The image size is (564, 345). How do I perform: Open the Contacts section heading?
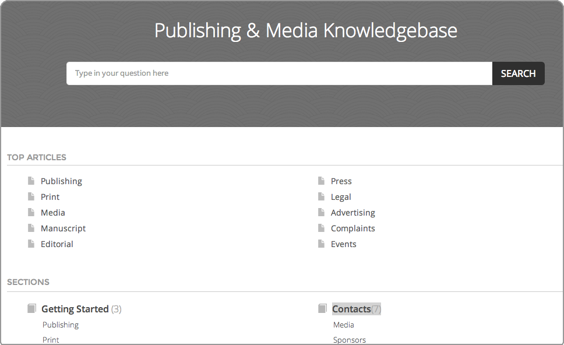[351, 309]
